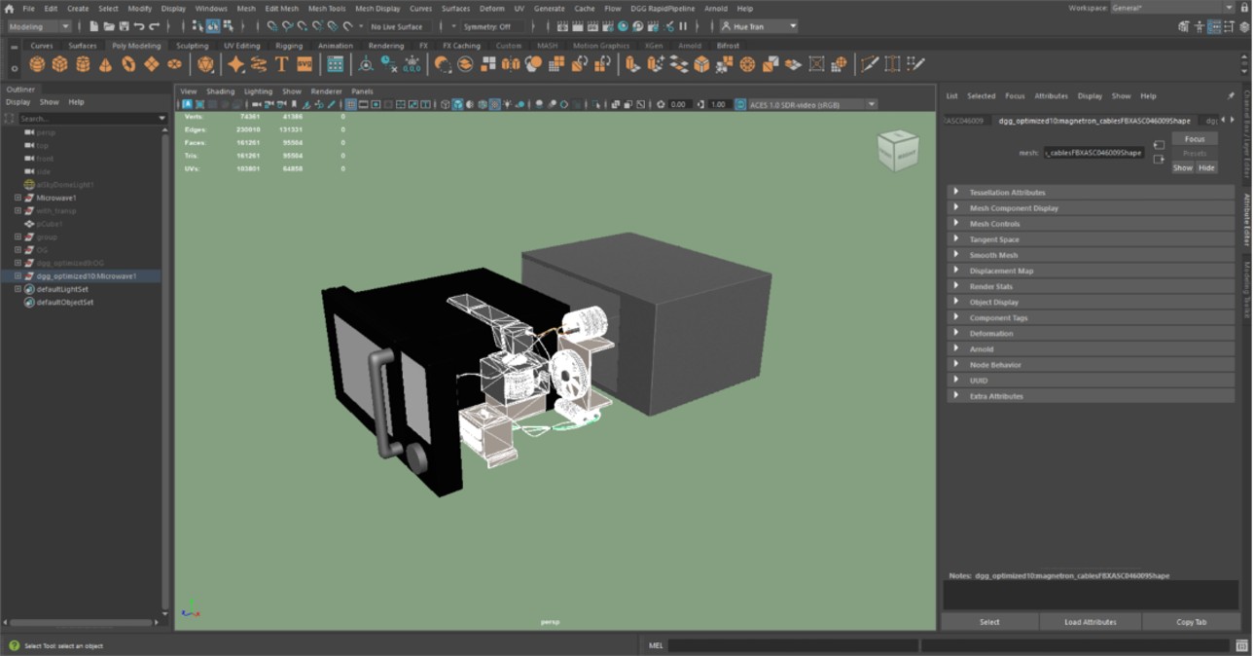
Task: Create a polygon sphere from the shelf
Action: click(x=37, y=64)
